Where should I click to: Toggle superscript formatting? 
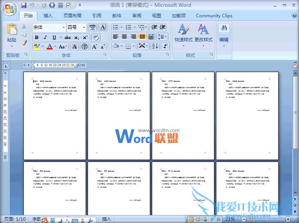pyautogui.click(x=85, y=37)
